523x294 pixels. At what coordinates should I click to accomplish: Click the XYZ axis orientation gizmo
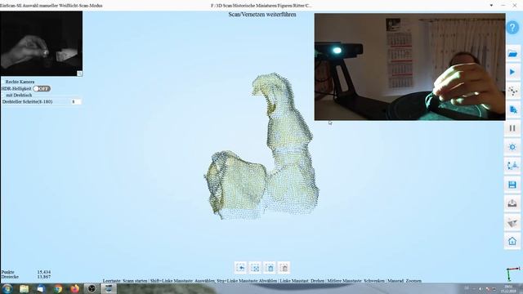512,274
